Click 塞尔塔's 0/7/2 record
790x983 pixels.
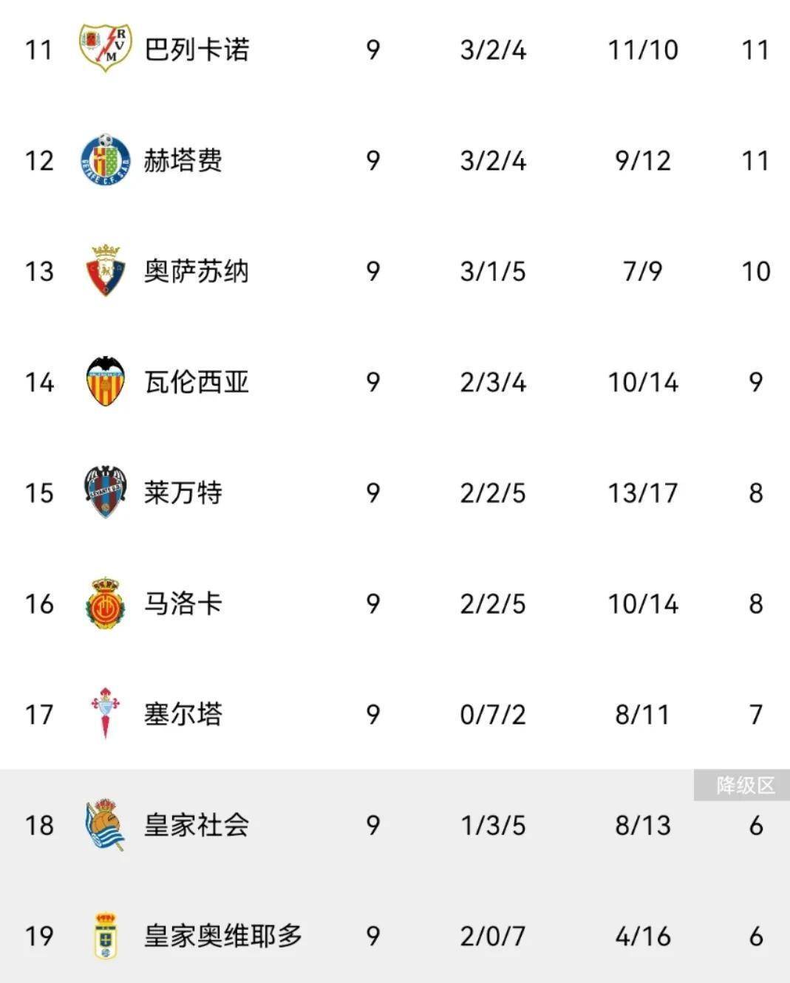point(493,714)
